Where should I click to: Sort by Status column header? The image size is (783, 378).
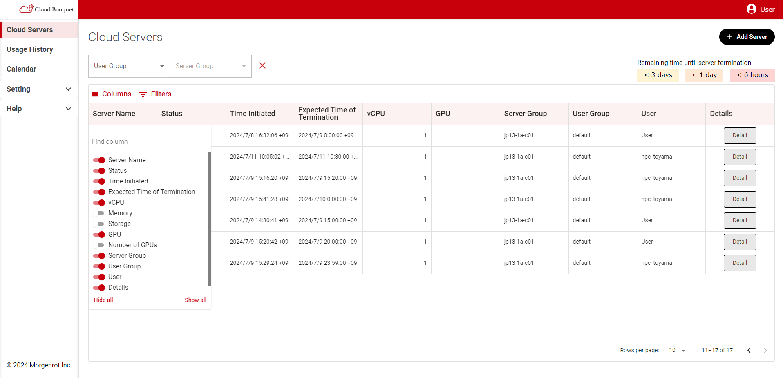[x=191, y=114]
